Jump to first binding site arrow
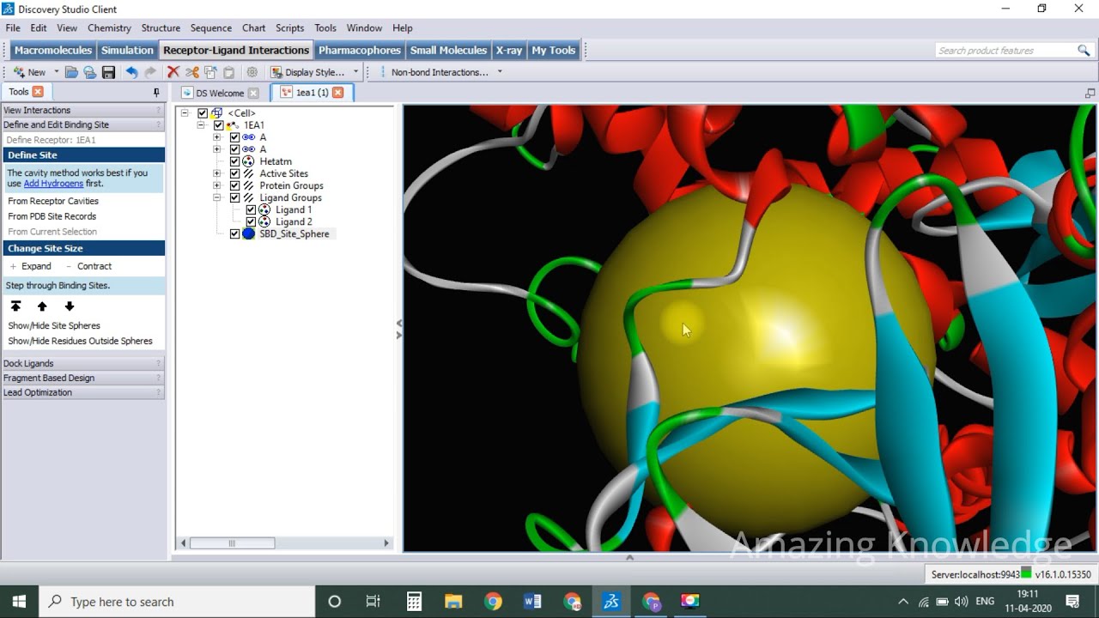The height and width of the screenshot is (618, 1099). coord(15,306)
